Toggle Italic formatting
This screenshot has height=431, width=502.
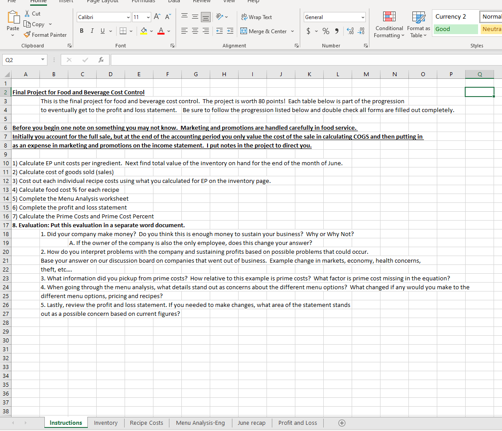(x=92, y=31)
